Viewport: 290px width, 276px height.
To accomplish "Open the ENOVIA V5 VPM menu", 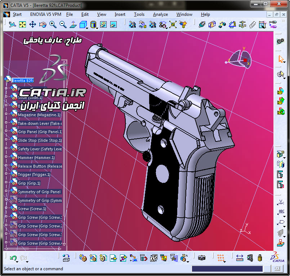I will pos(46,14).
